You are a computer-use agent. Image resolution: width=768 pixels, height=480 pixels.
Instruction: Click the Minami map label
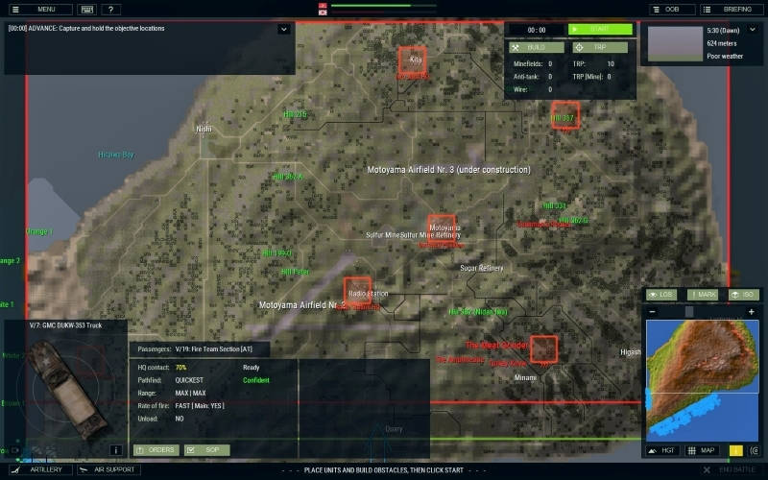click(x=525, y=377)
